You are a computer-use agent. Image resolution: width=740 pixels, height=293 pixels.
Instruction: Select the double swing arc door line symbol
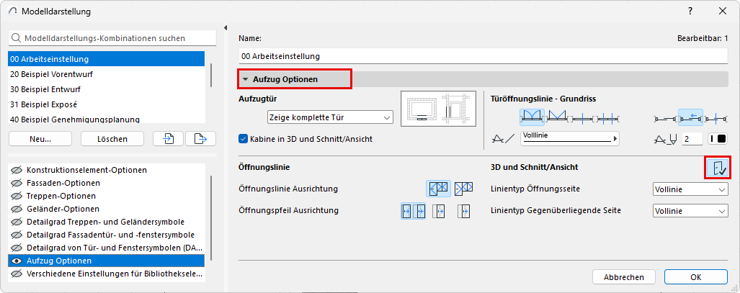(532, 117)
